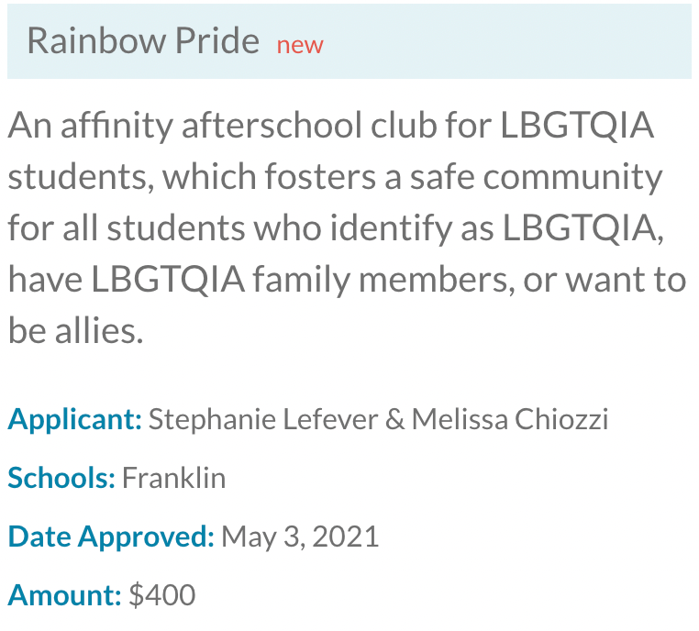Viewport: 699px width, 631px height.
Task: Select the Schools label
Action: click(61, 478)
